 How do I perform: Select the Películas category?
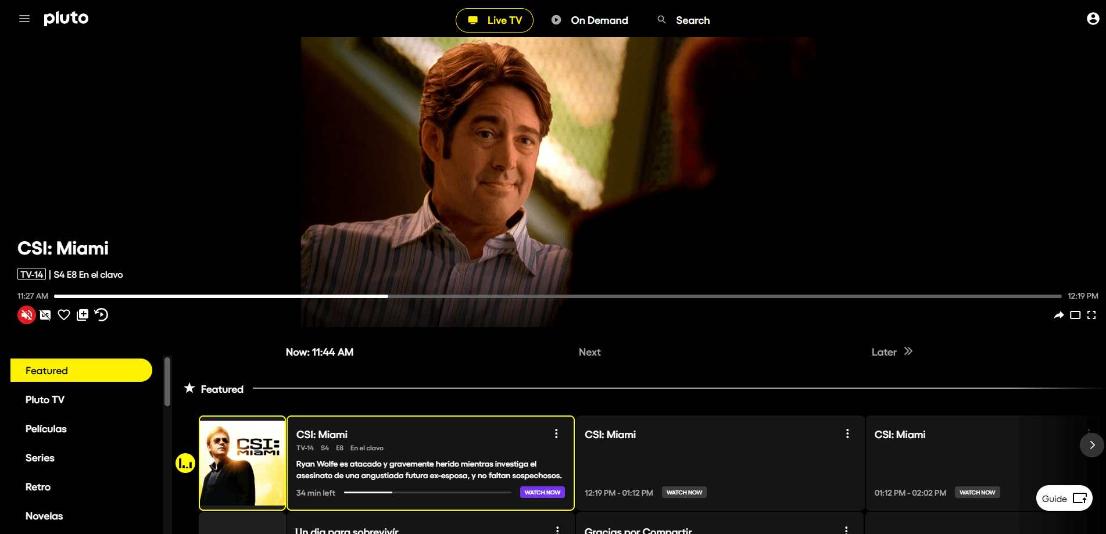coord(46,429)
